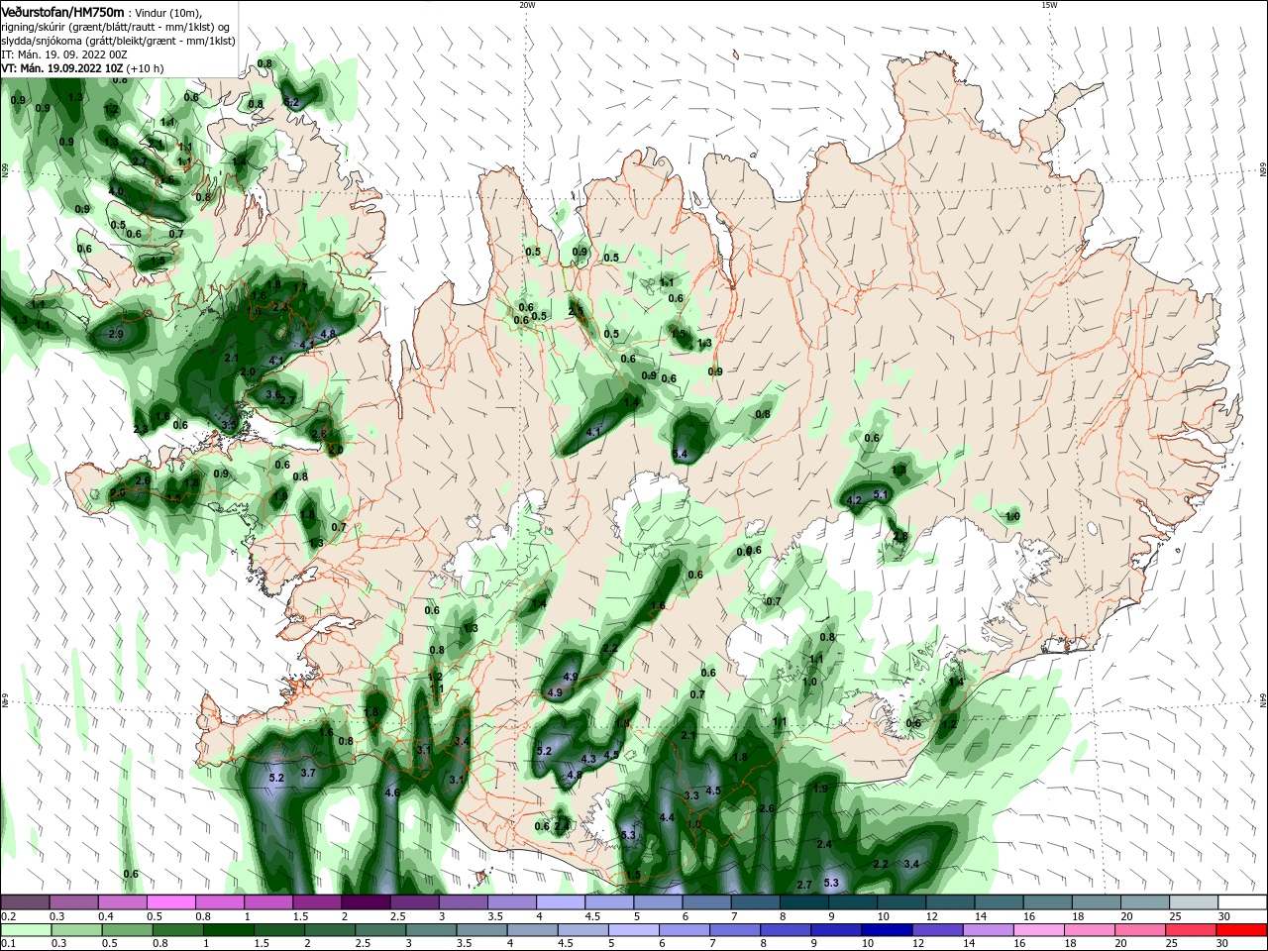Select the 4.3 precipitation value on the map
The width and height of the screenshot is (1268, 951).
(x=588, y=759)
